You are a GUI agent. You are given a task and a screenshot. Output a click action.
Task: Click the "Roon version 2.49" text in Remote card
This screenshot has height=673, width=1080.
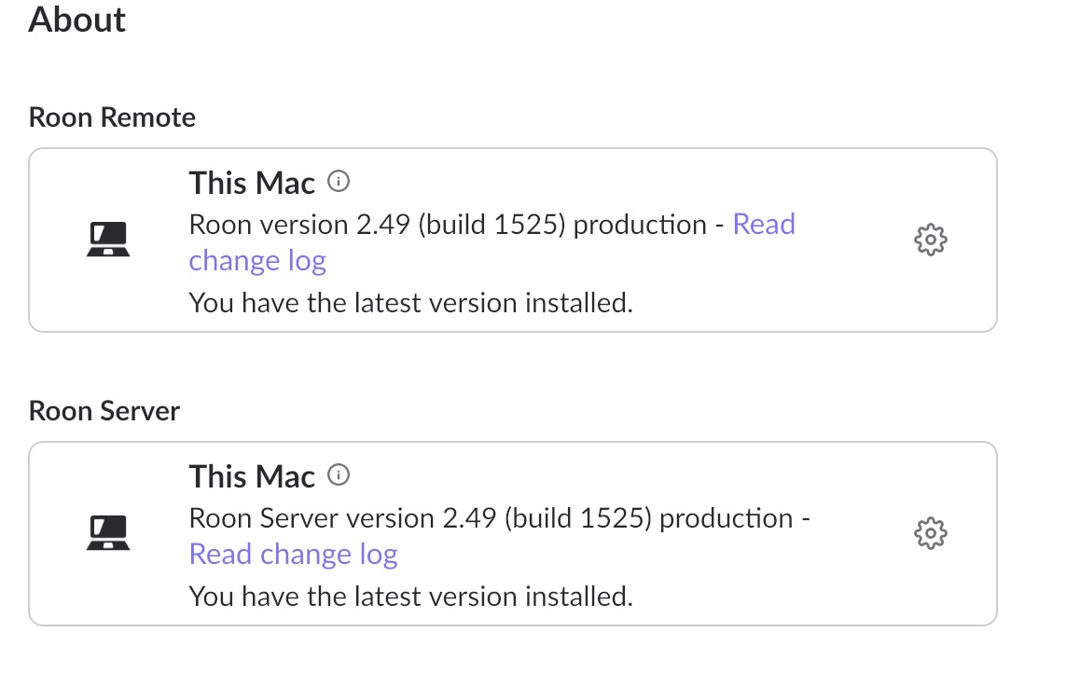pos(299,225)
